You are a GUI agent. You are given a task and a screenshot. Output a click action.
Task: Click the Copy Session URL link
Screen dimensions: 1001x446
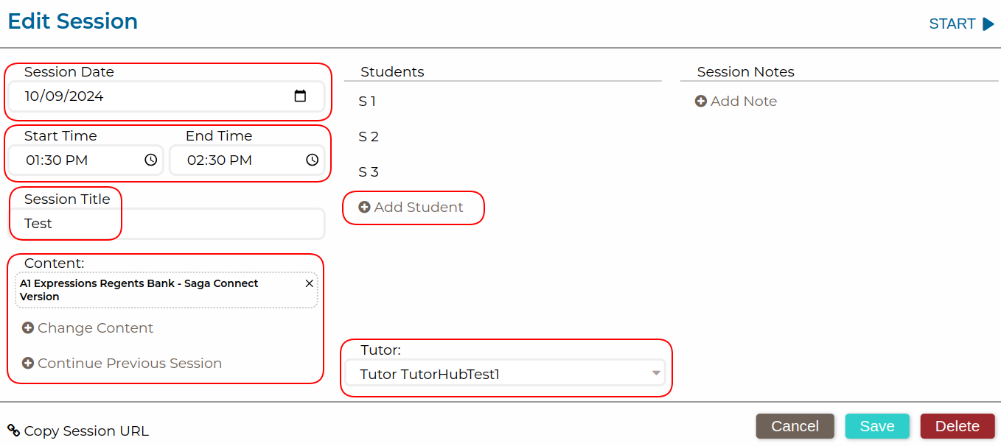coord(86,431)
